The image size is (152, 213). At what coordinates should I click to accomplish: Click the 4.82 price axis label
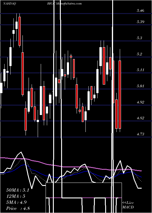(x=140, y=118)
